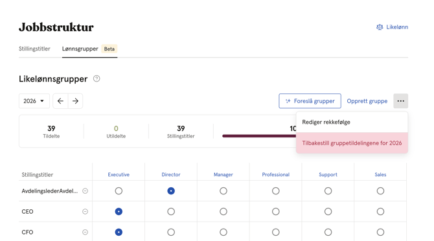Open the Sales group column header
Viewport: 434px width, 241px height.
(x=380, y=174)
